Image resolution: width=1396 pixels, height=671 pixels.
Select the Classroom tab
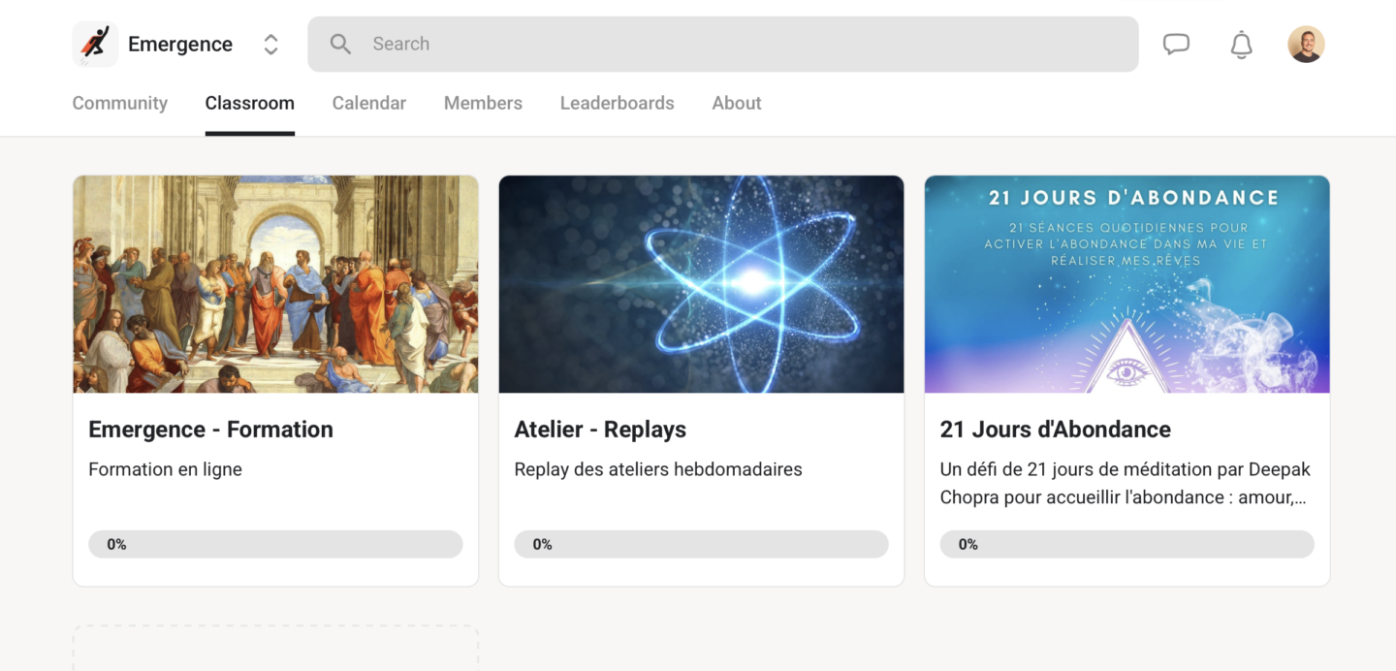[250, 103]
